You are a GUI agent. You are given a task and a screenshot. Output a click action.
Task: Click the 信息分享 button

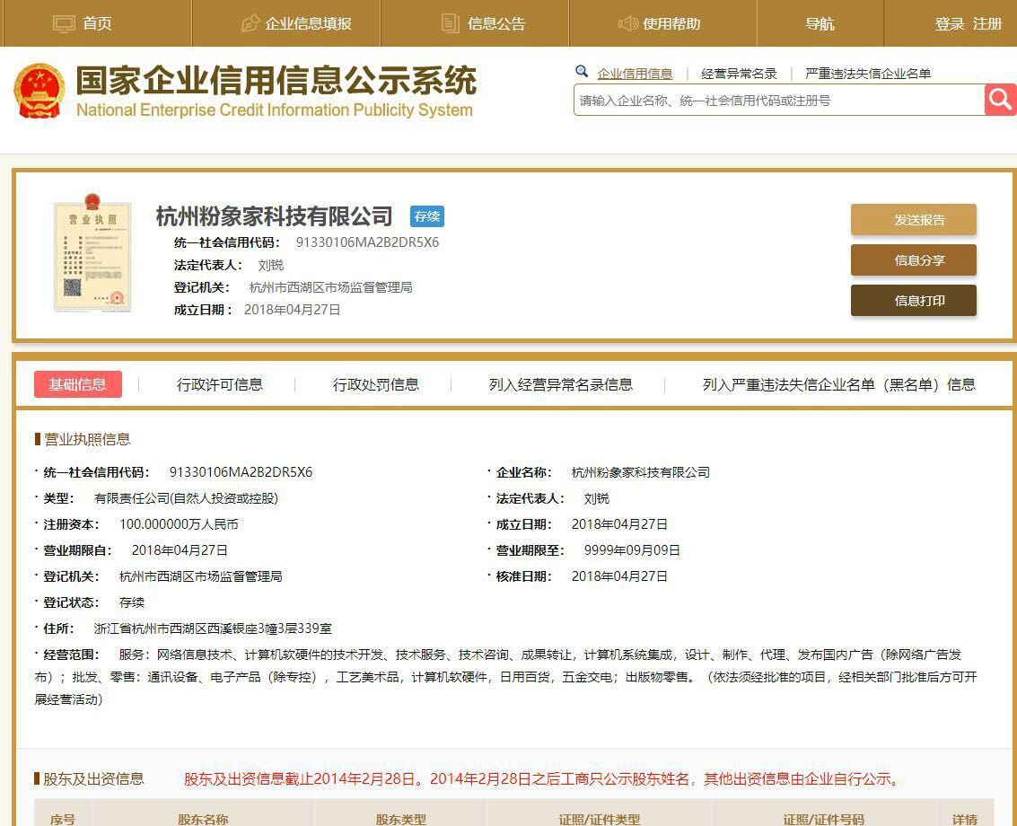[x=913, y=260]
